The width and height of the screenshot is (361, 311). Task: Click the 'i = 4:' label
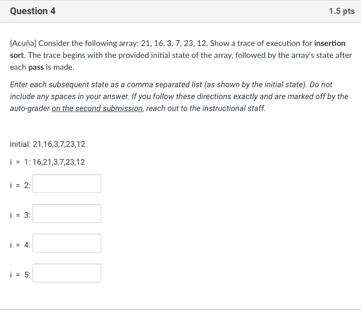click(x=20, y=245)
